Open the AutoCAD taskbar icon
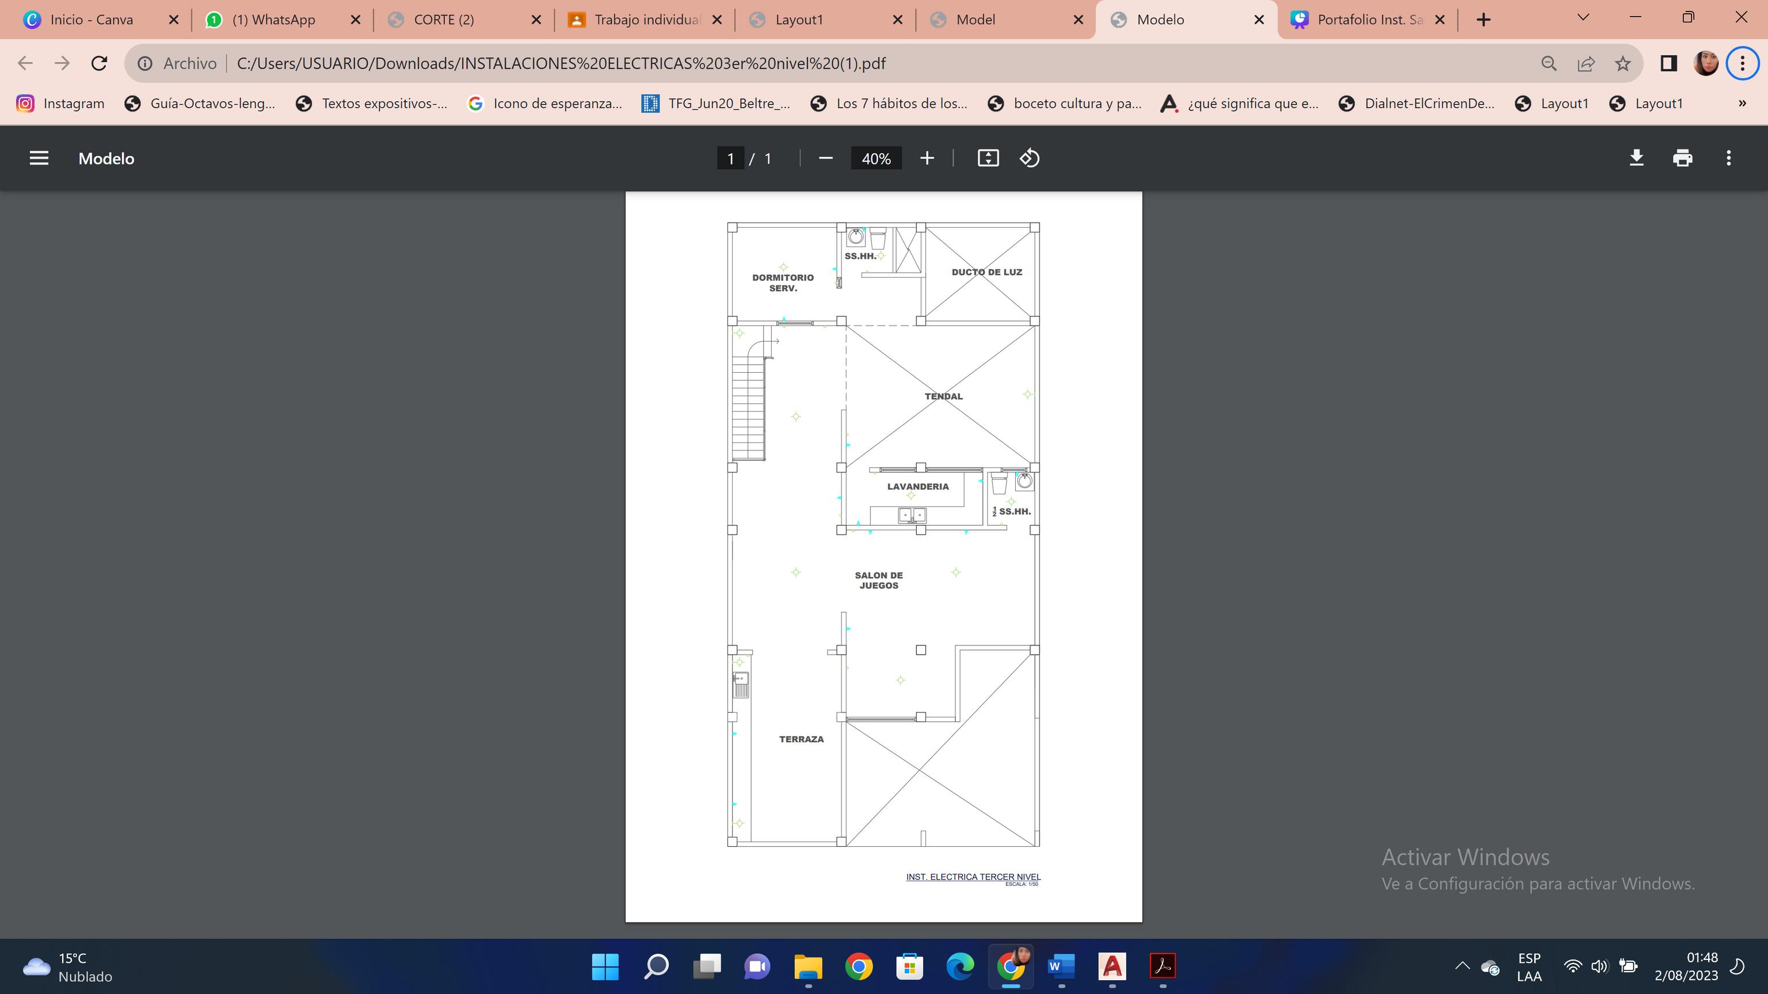1768x994 pixels. coord(1112,966)
